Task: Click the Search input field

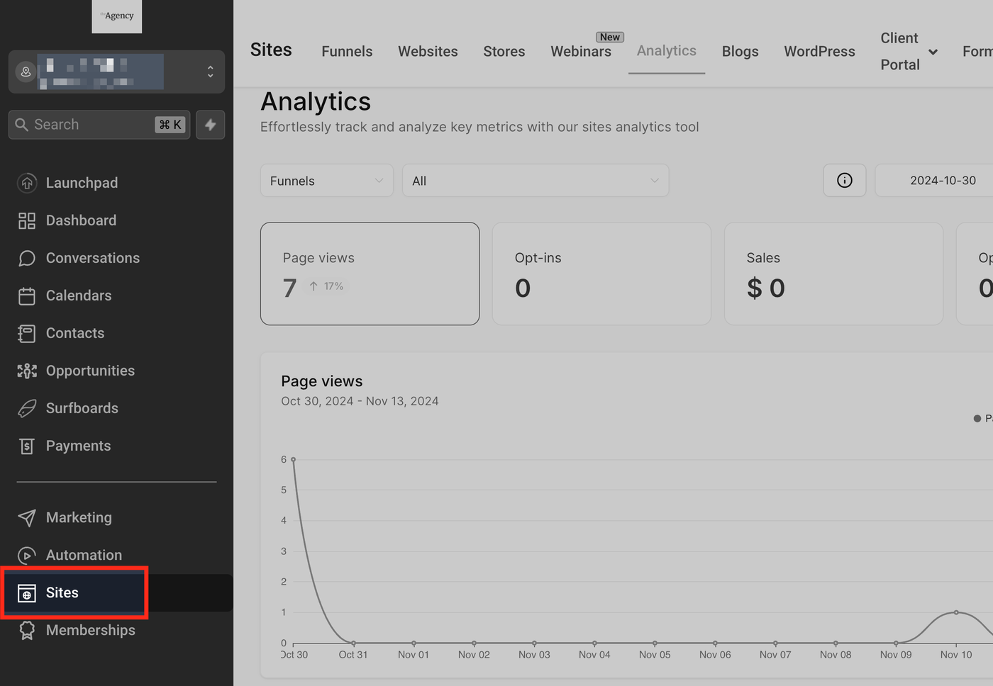Action: click(x=92, y=125)
